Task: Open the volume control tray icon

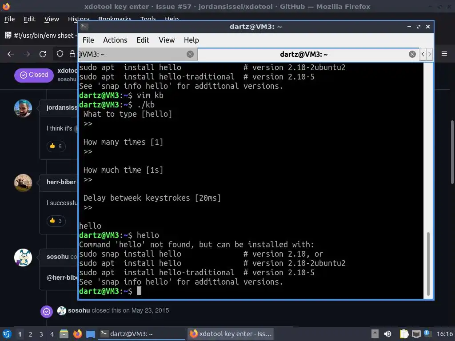Action: pyautogui.click(x=387, y=334)
